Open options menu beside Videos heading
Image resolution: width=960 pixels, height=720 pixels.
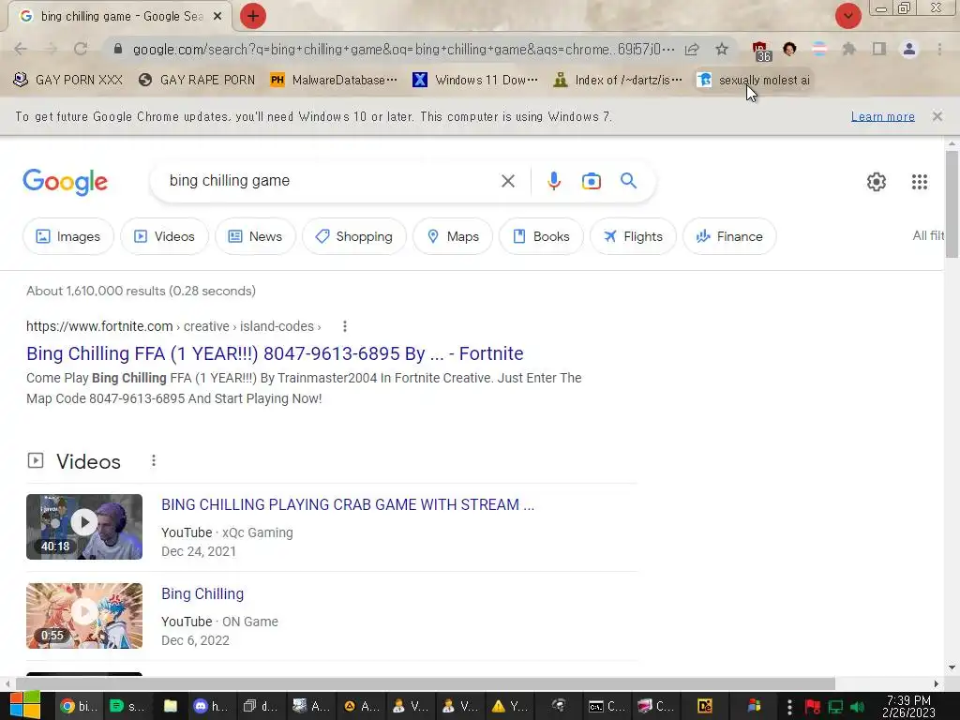click(154, 460)
